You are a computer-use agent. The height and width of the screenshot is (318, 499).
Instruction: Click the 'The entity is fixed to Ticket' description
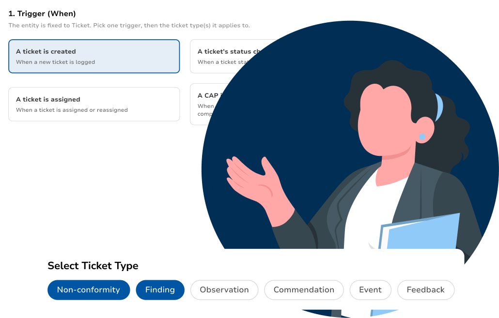(x=129, y=26)
